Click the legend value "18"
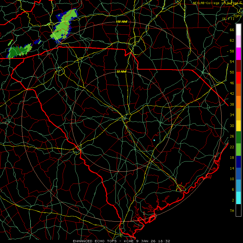Screen dimensions: 243x243 [232, 158]
